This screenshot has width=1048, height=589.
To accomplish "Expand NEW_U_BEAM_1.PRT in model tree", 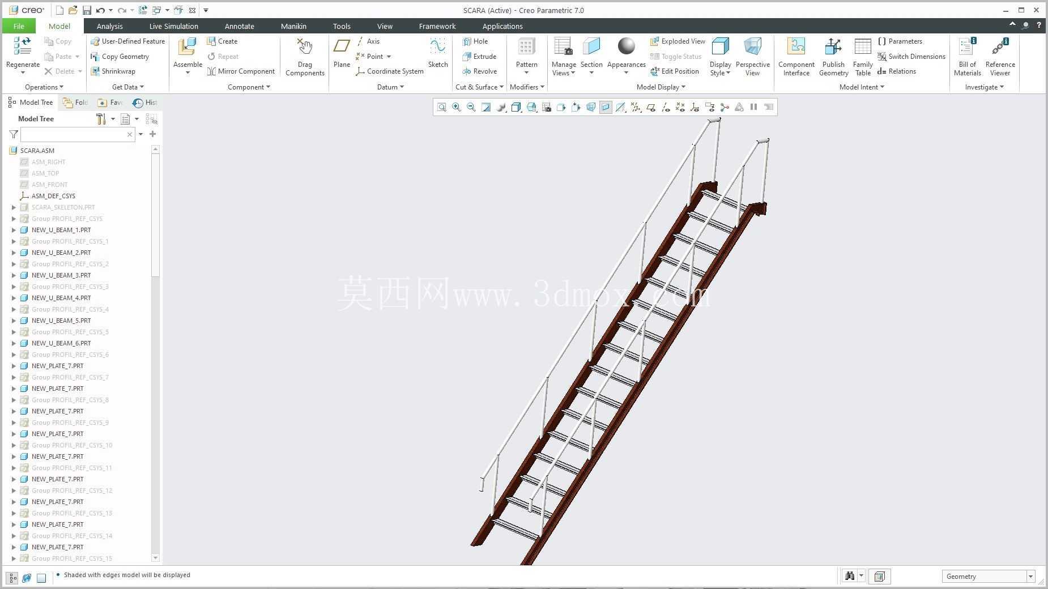I will pos(14,230).
